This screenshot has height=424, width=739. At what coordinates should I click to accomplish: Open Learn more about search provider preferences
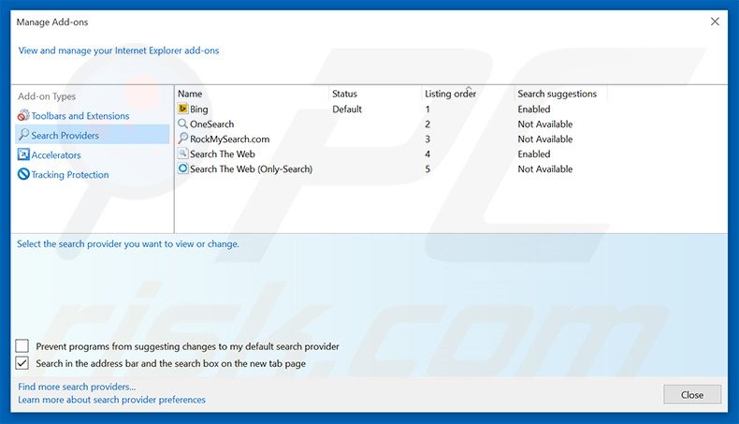[x=111, y=400]
